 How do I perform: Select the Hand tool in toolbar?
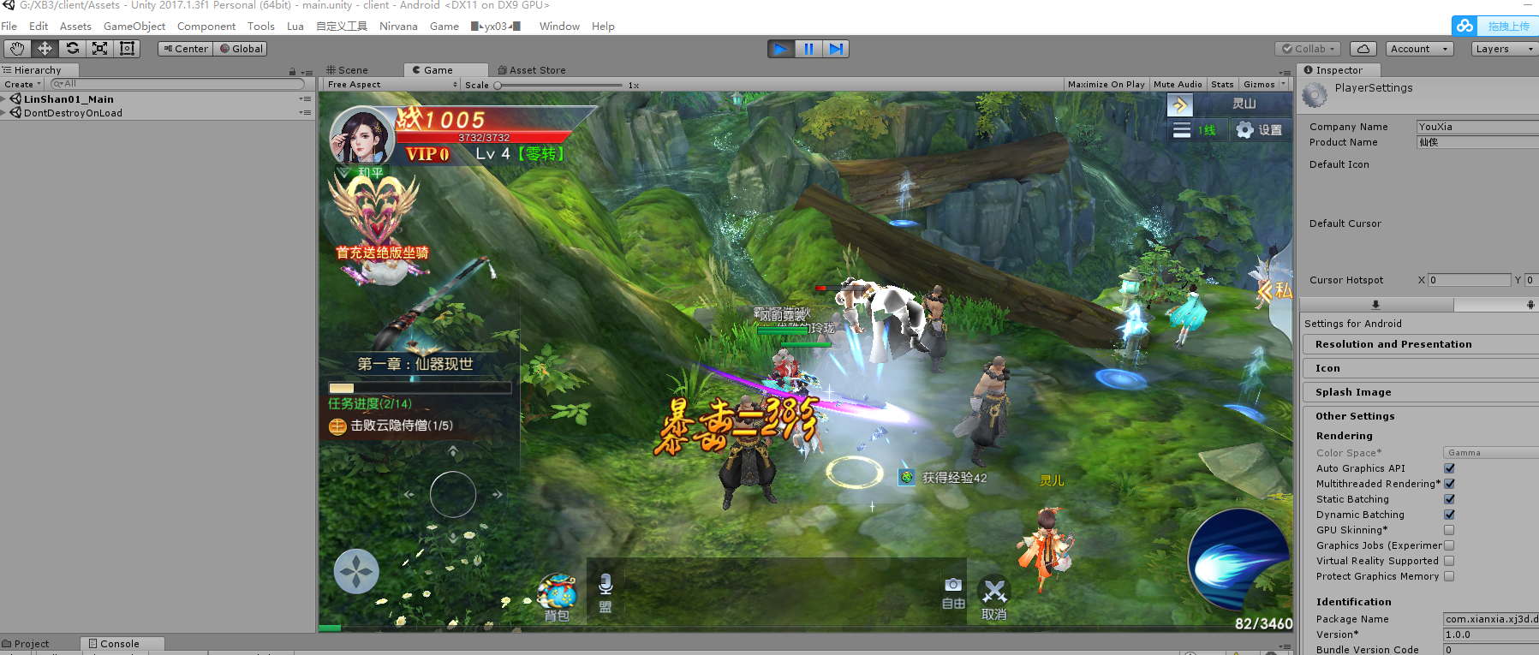[x=17, y=49]
